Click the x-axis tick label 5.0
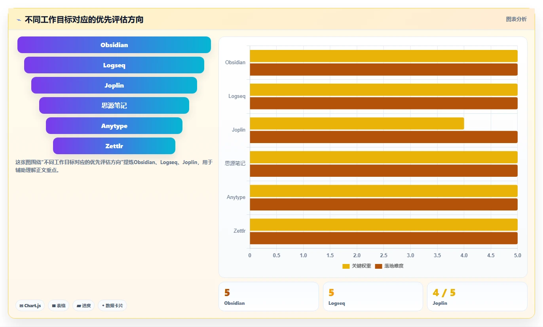Image resolution: width=543 pixels, height=327 pixels. pyautogui.click(x=517, y=255)
